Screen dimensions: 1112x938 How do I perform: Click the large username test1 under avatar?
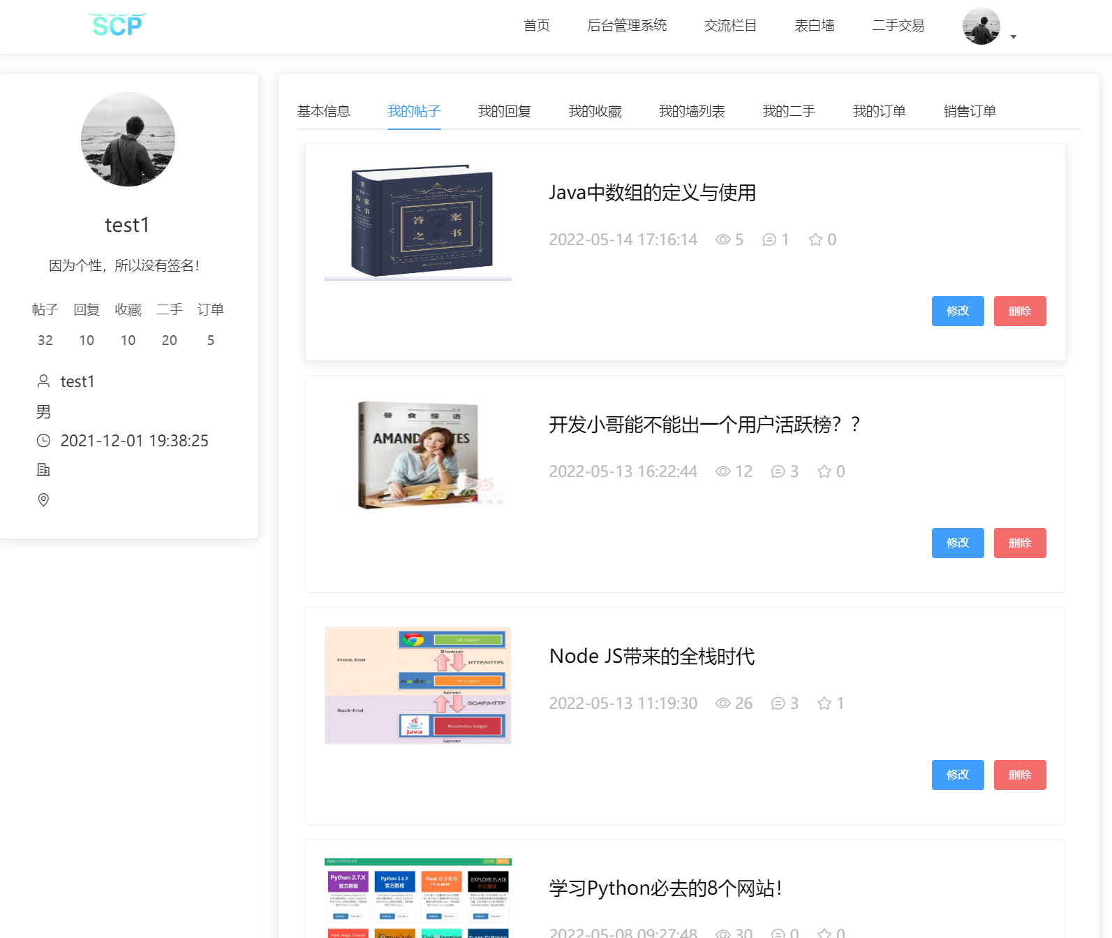[127, 225]
